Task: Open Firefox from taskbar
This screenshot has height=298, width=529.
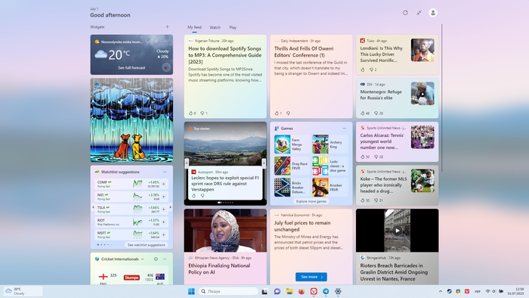Action: 302,291
